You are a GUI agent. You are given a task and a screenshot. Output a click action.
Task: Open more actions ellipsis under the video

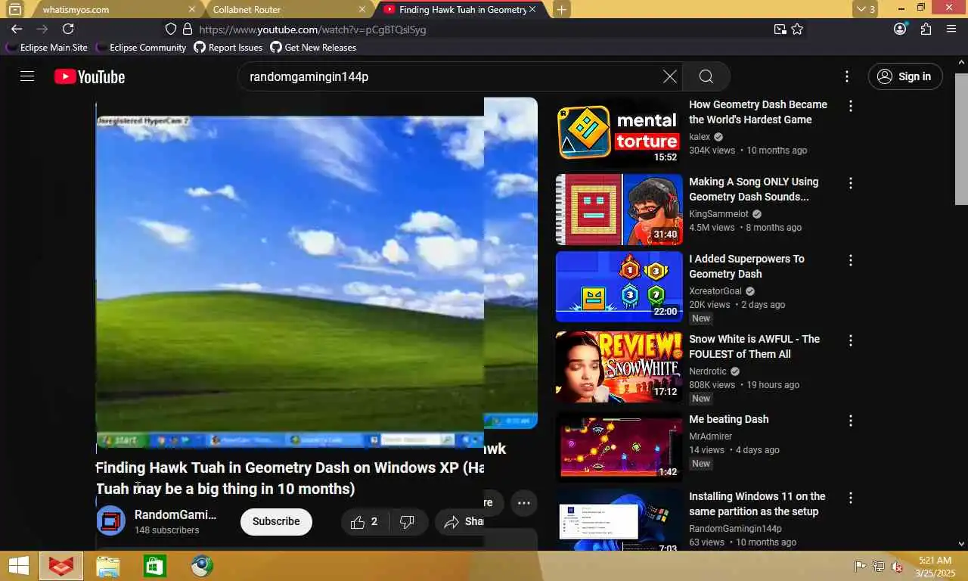pos(523,502)
